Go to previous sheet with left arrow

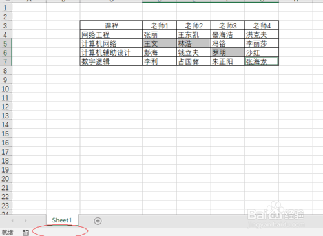(x=12, y=220)
